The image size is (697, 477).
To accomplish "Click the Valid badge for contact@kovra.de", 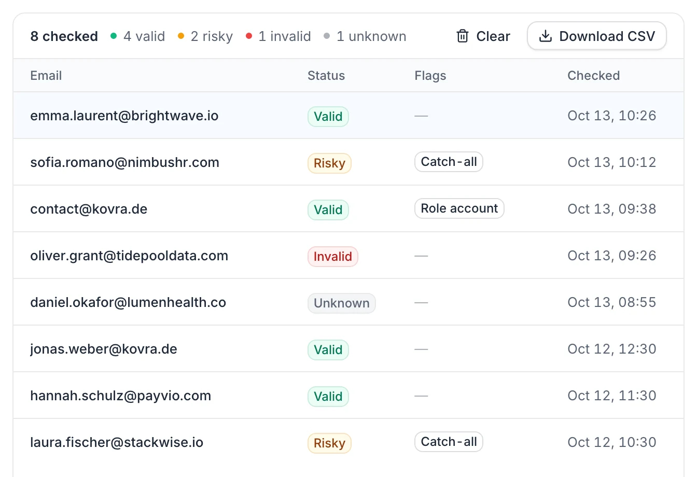I will point(328,210).
